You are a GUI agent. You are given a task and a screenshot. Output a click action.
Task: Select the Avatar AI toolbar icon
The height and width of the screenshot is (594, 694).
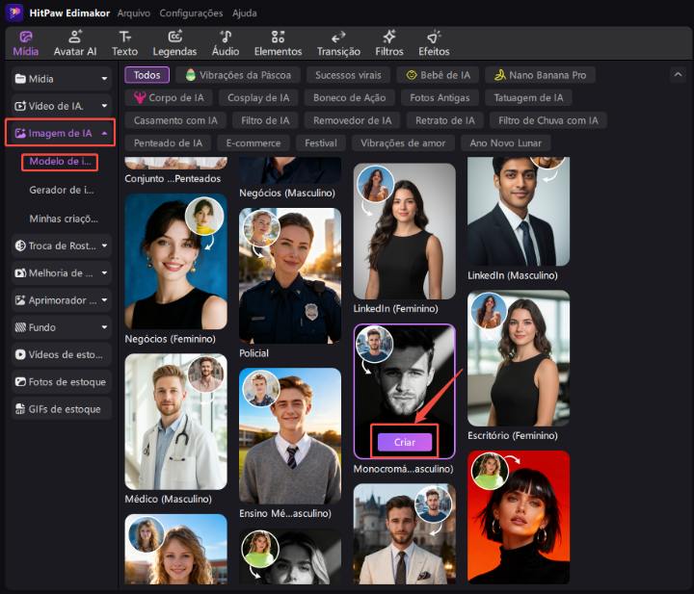(74, 42)
